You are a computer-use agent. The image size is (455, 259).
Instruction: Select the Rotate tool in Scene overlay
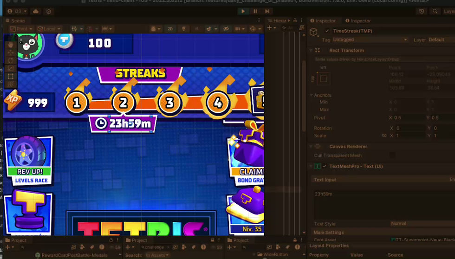pyautogui.click(x=10, y=61)
